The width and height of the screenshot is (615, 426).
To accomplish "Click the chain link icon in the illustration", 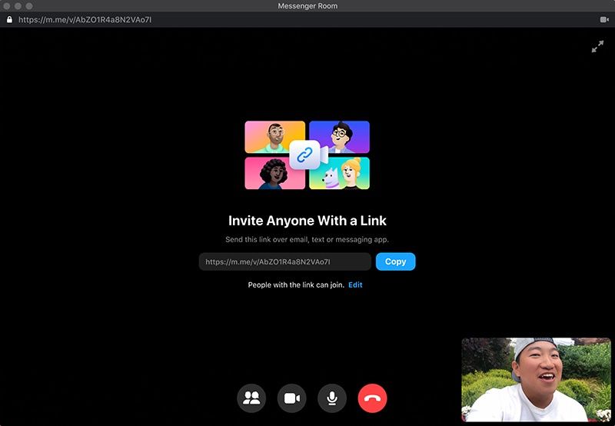I will pyautogui.click(x=304, y=155).
